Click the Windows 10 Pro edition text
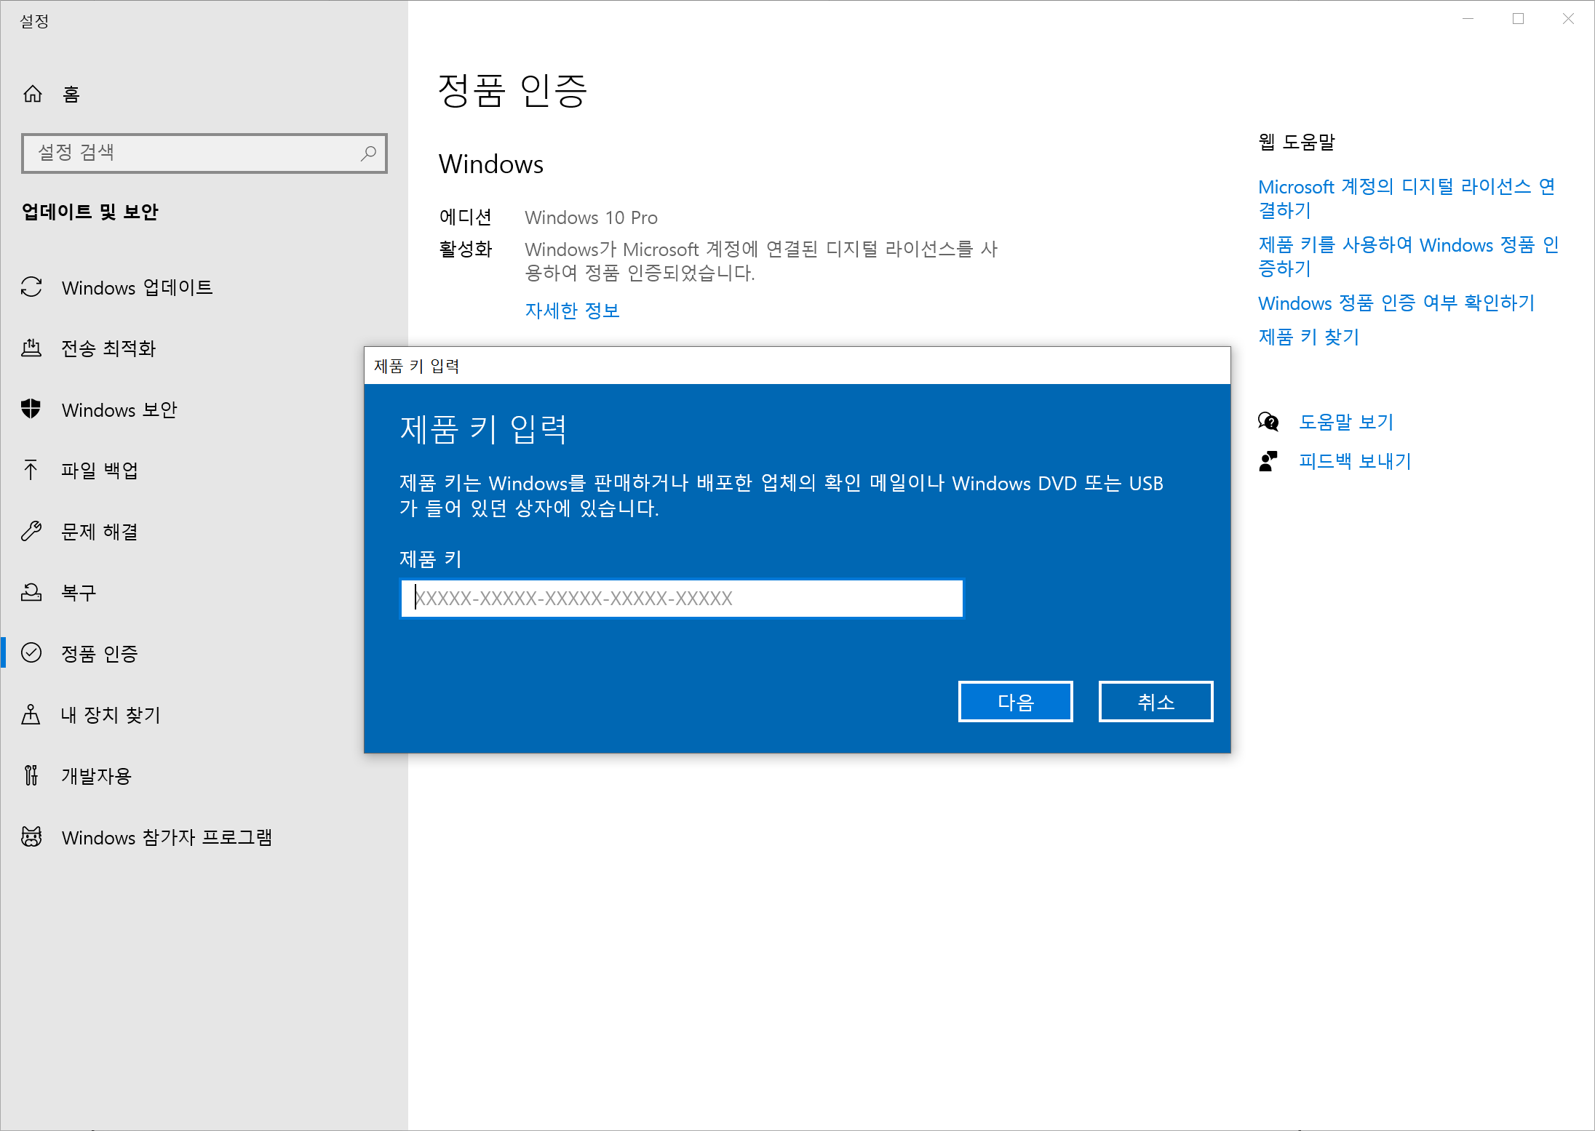This screenshot has width=1595, height=1131. point(591,217)
